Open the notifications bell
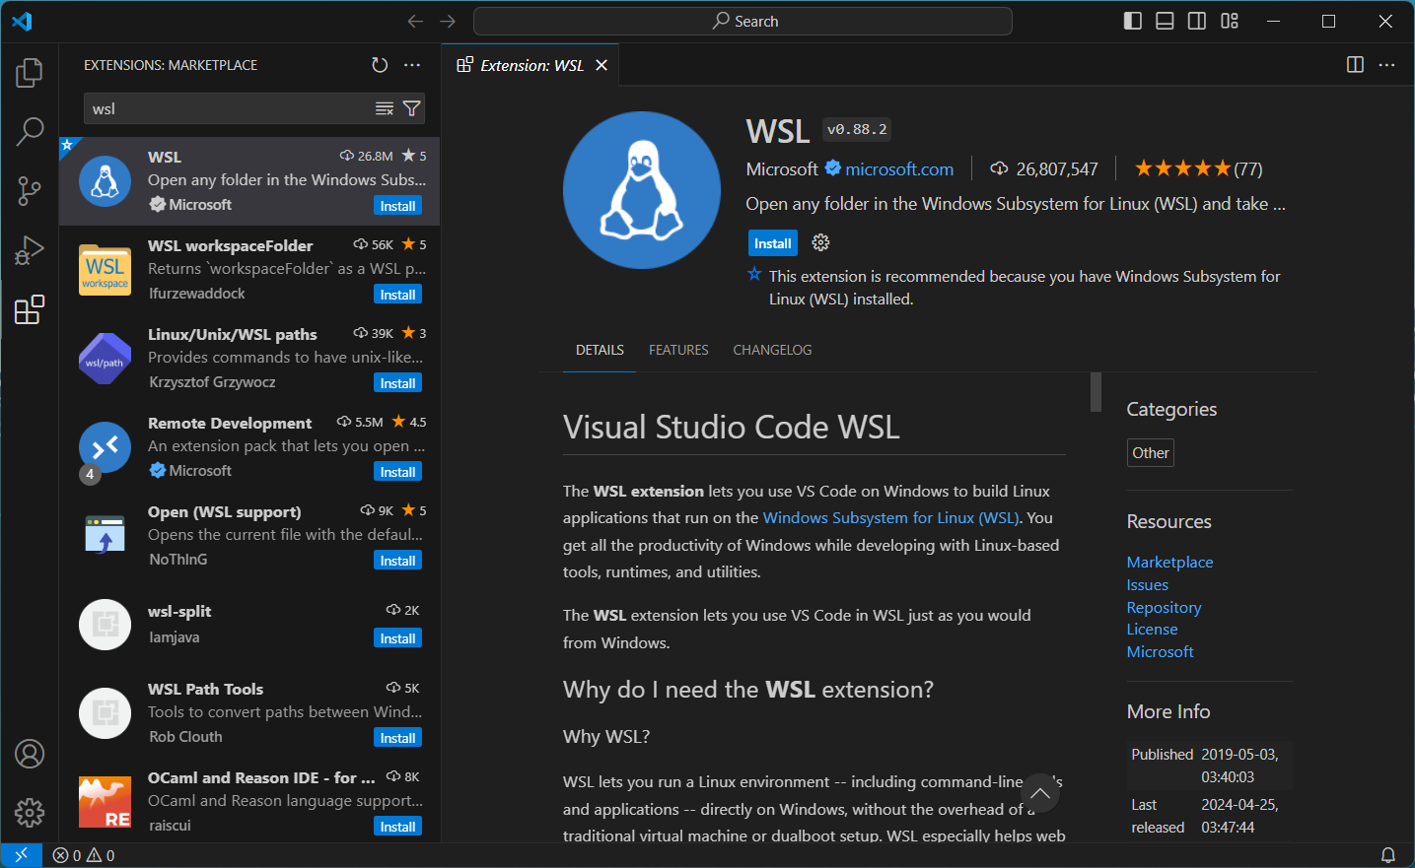This screenshot has width=1415, height=868. pos(1387,855)
